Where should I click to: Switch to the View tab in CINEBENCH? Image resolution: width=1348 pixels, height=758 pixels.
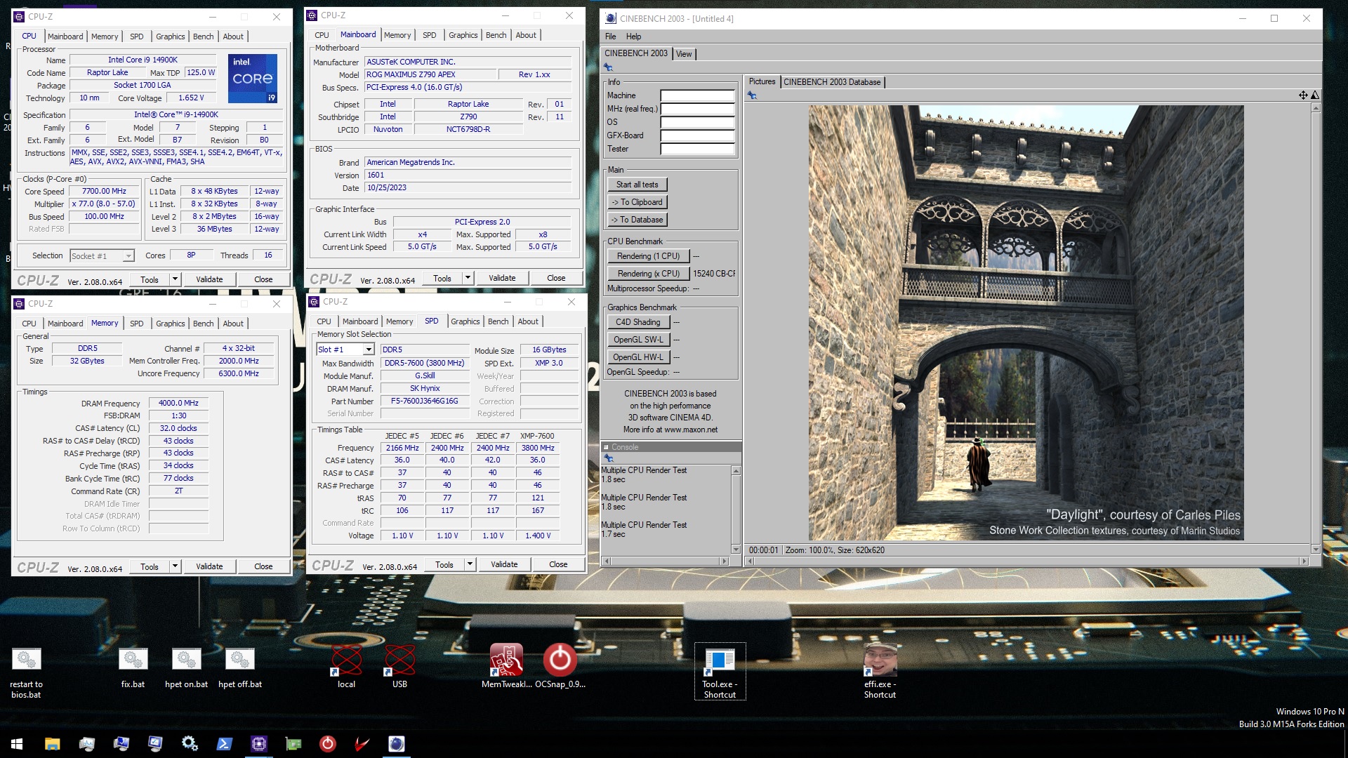684,54
